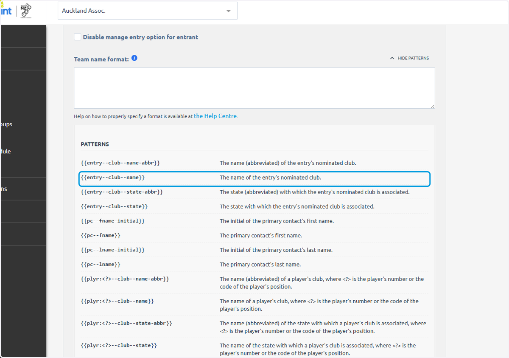Click the PATTERNS heading
The width and height of the screenshot is (509, 358).
(95, 144)
